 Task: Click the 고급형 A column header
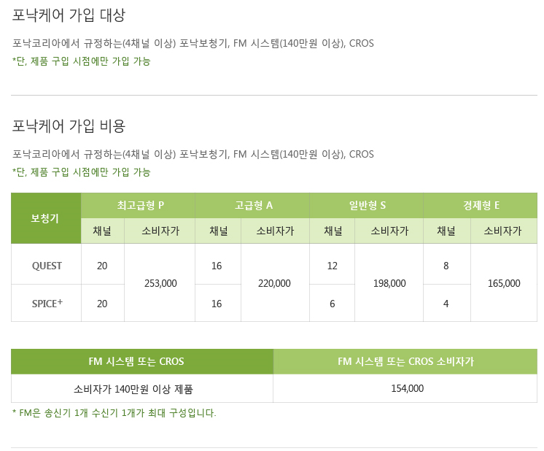(252, 206)
